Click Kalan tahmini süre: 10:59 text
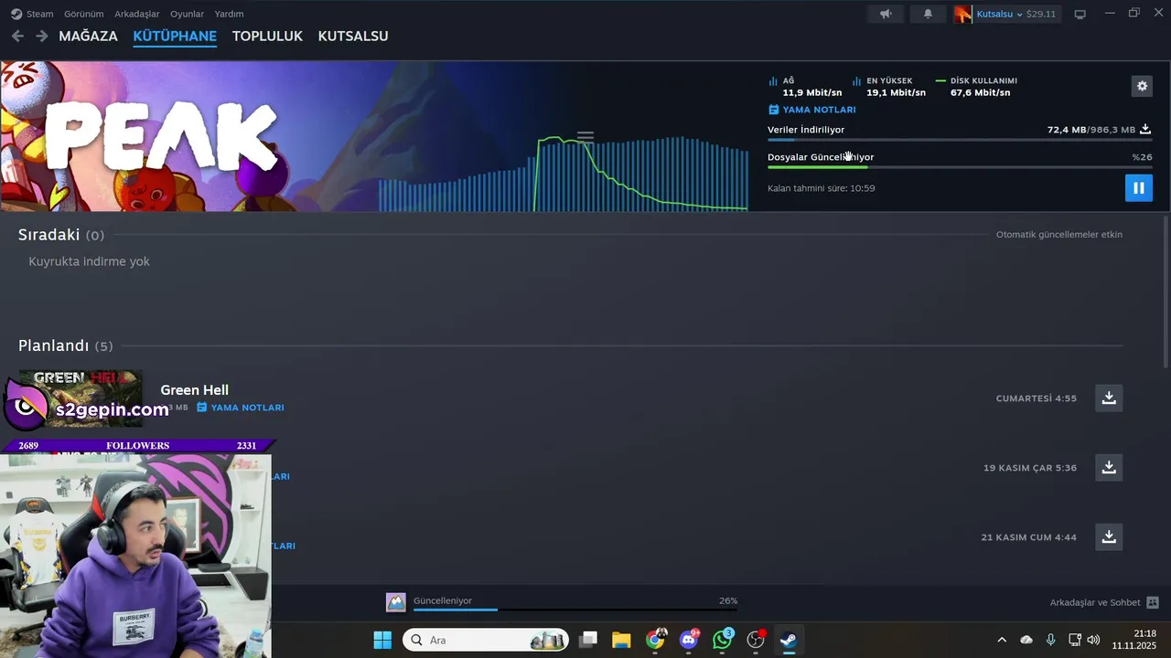The image size is (1171, 658). point(822,188)
